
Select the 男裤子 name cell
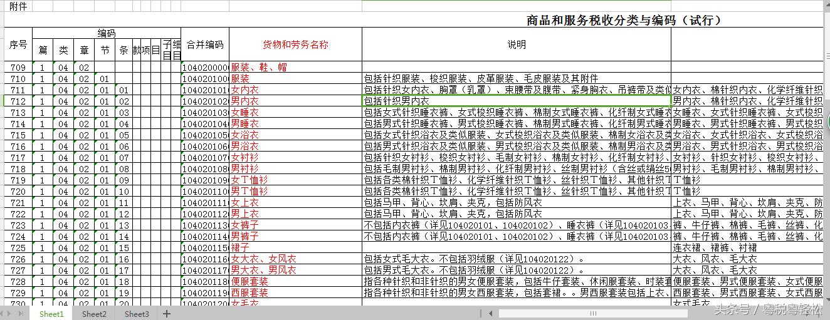coord(295,236)
